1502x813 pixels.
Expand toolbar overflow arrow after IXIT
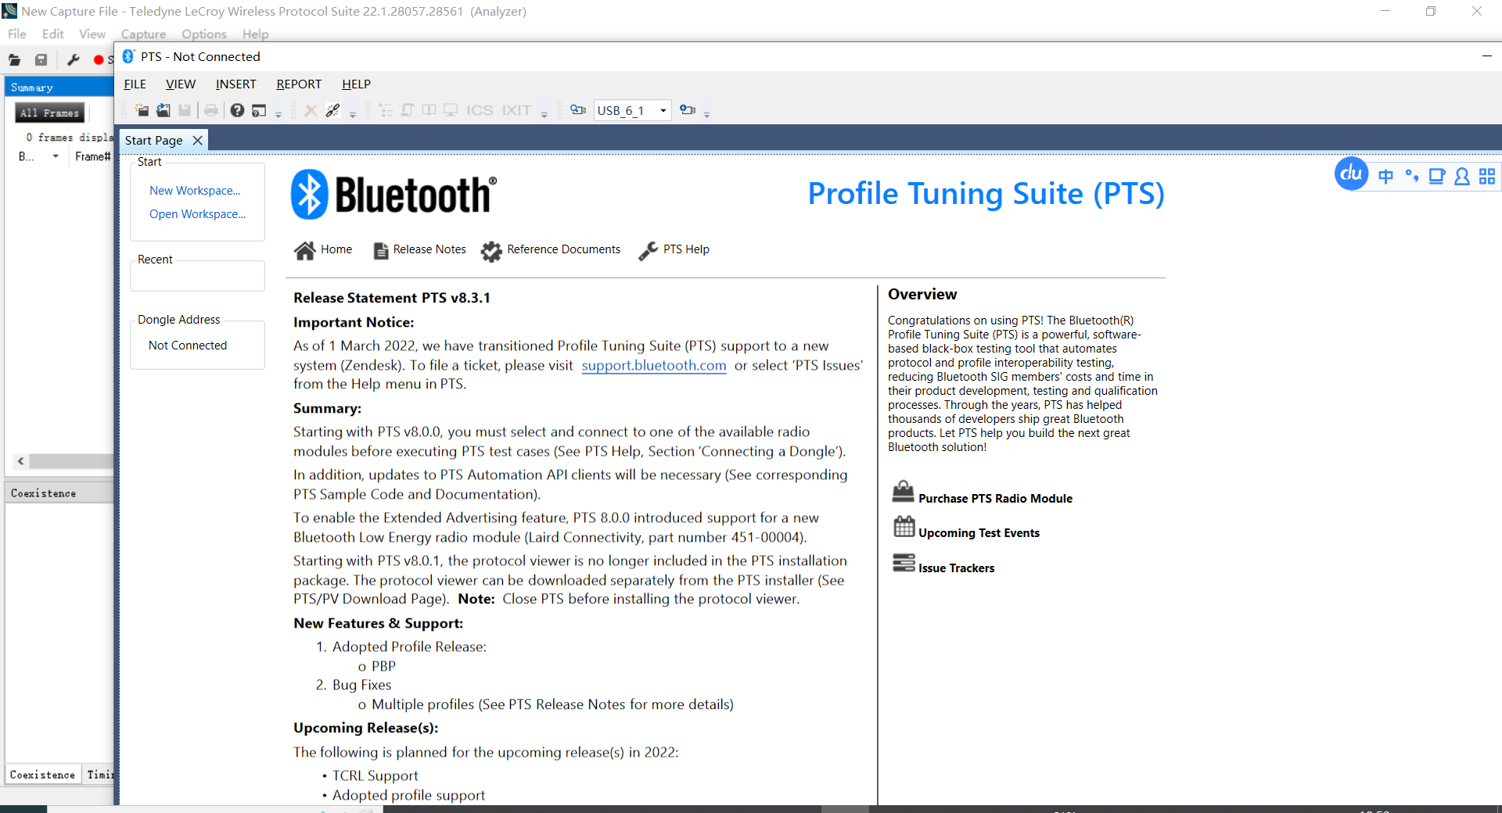544,113
